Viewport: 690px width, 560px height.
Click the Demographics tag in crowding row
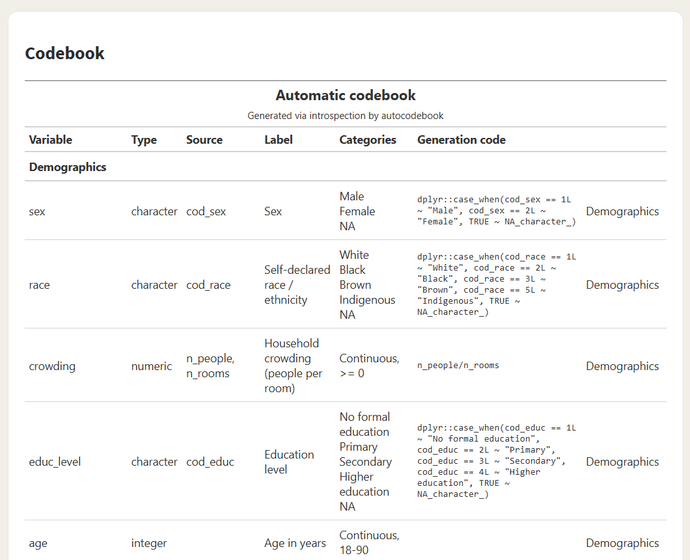(622, 366)
